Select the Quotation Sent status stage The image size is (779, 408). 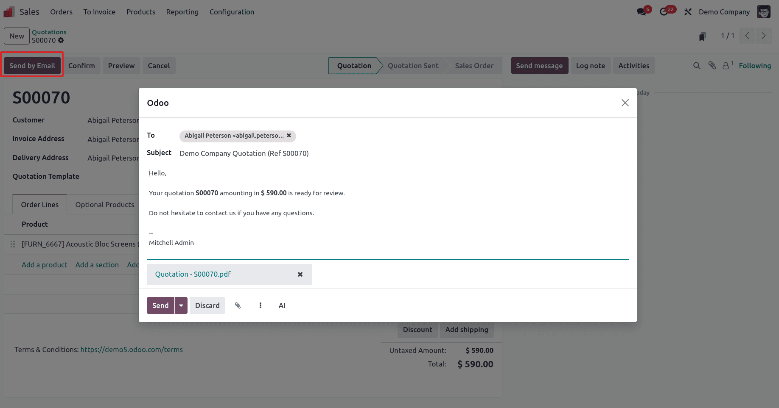[413, 66]
